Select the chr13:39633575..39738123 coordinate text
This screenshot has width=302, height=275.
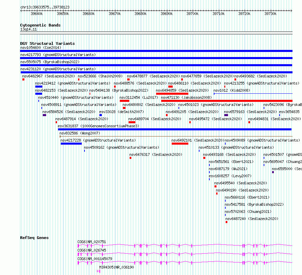45,7
